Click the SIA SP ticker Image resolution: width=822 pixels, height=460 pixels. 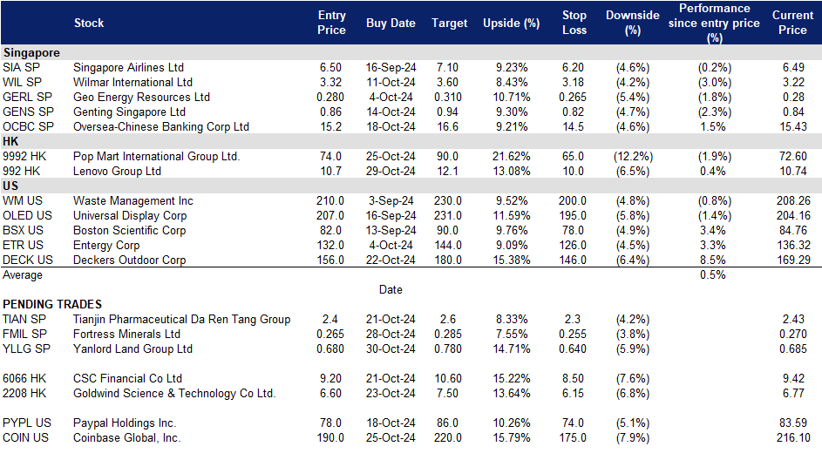pos(21,68)
